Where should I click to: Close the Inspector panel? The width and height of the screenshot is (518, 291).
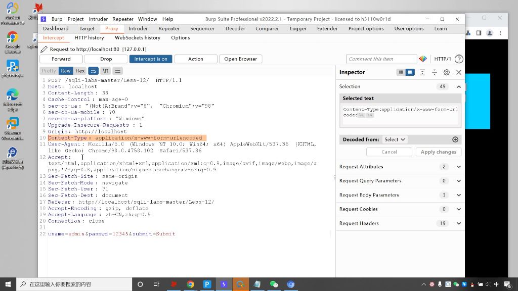pos(458,72)
